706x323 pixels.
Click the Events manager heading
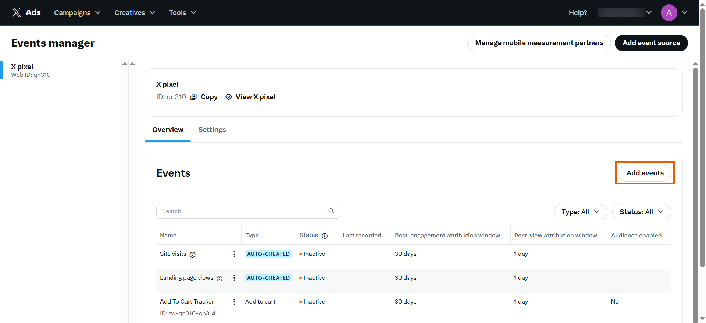[53, 43]
